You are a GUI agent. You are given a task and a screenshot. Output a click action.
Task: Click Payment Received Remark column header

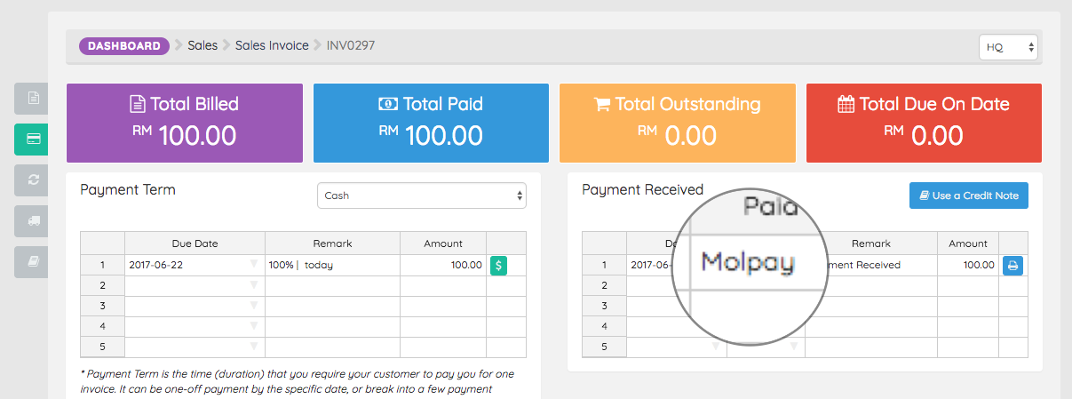[870, 243]
